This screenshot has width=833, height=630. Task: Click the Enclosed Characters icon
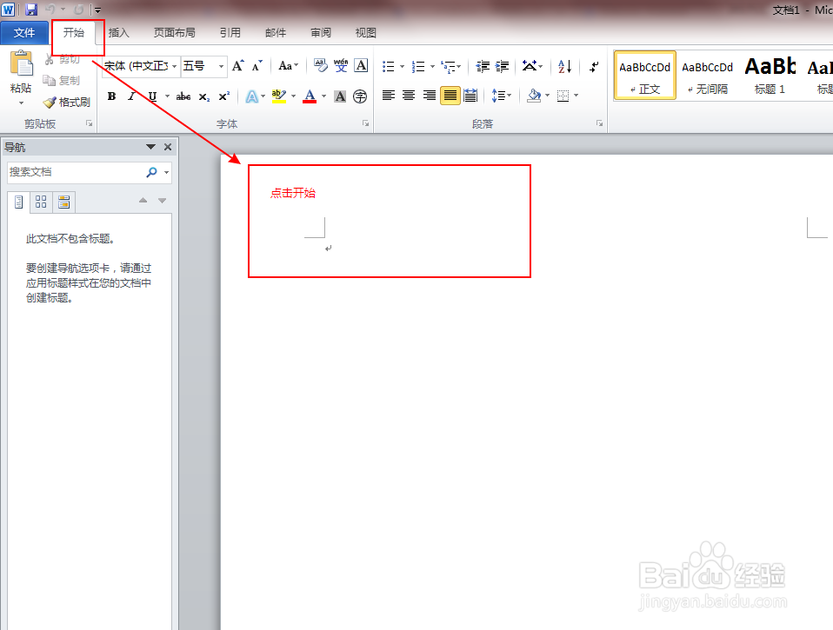[360, 96]
